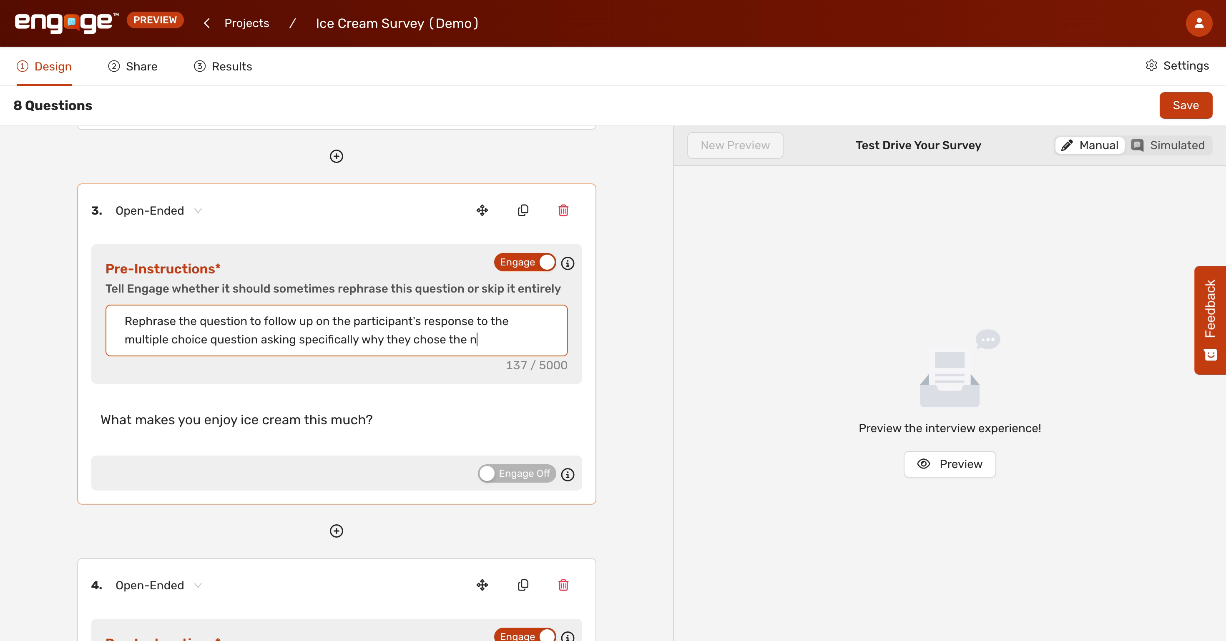
Task: Move question 4 with the drag handle icon
Action: point(482,585)
